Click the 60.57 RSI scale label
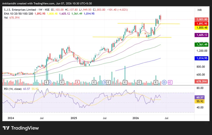Viewport: 212px width, 135px height. [x=200, y=97]
